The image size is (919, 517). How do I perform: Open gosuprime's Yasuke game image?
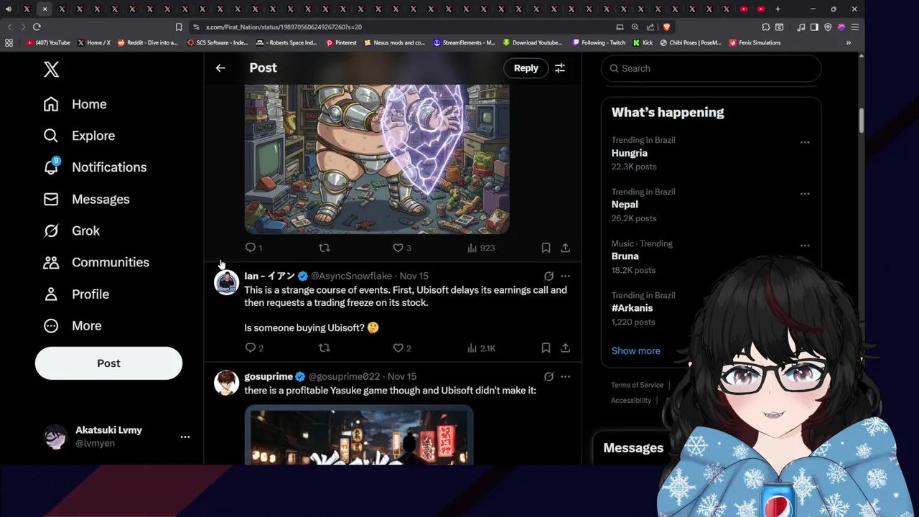[x=359, y=435]
